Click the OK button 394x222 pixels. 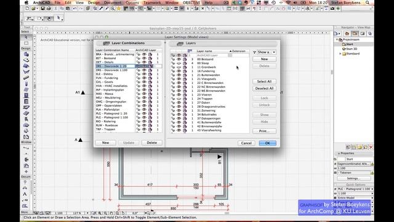[x=268, y=143]
